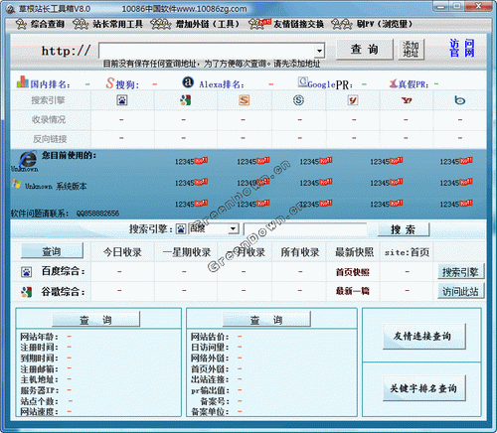The width and height of the screenshot is (497, 433).
Task: Click the Bing b icon
Action: click(459, 100)
